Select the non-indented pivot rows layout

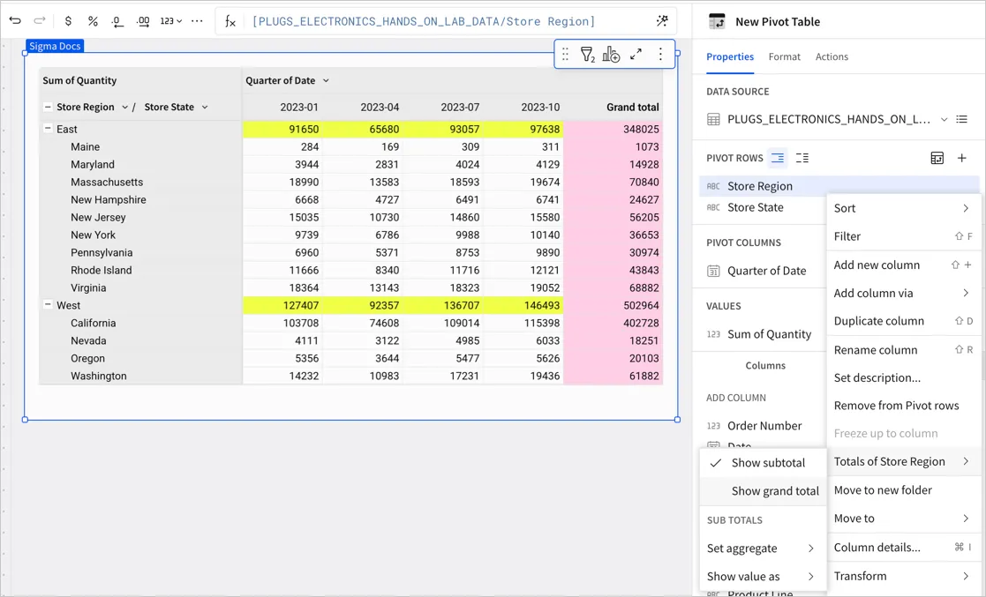(802, 158)
